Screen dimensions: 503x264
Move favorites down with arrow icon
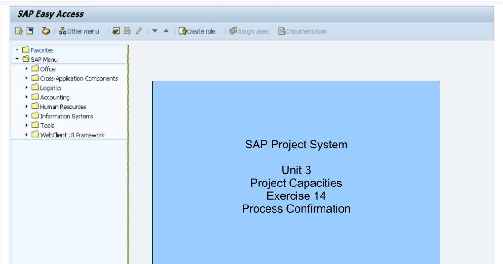pos(155,31)
